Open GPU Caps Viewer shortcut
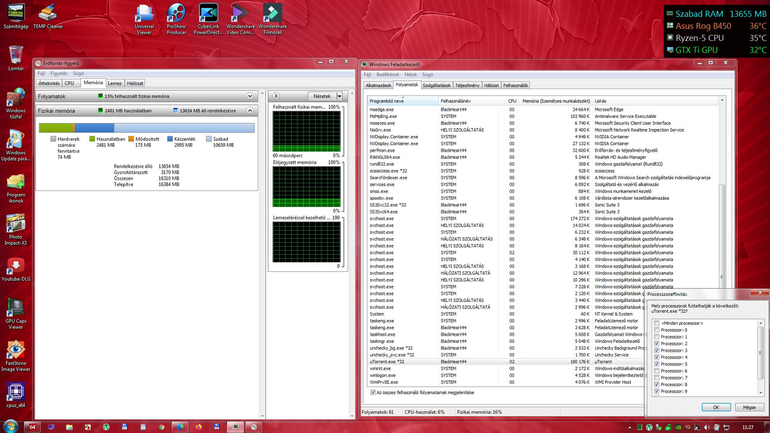This screenshot has height=433, width=770. pyautogui.click(x=16, y=314)
